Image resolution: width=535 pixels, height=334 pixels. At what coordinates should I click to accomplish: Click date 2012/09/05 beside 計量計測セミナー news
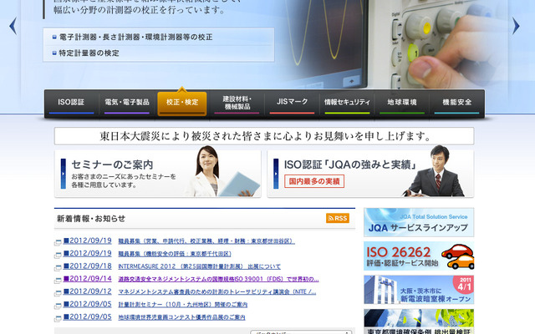pyautogui.click(x=87, y=304)
